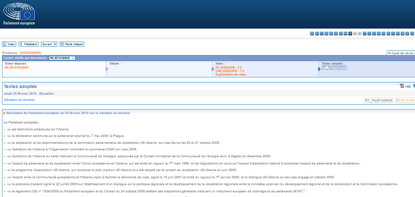Image resolution: width=415 pixels, height=197 pixels.
Task: Switch page language to English (EN)
Action: (345, 33)
